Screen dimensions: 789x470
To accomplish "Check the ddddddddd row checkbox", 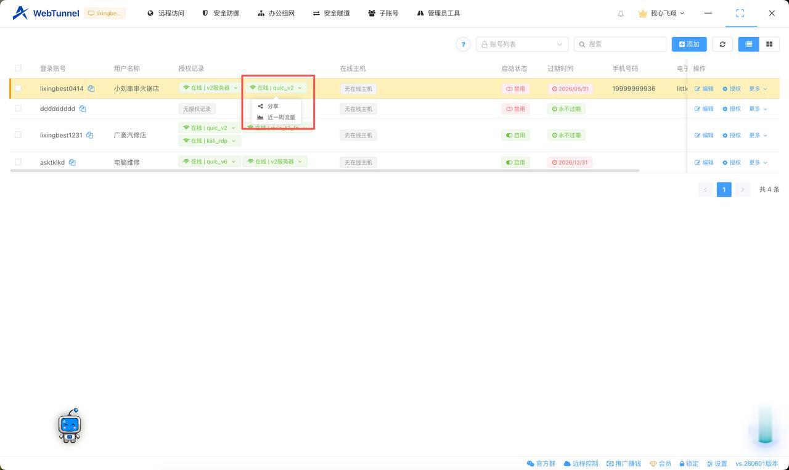I will pyautogui.click(x=18, y=108).
